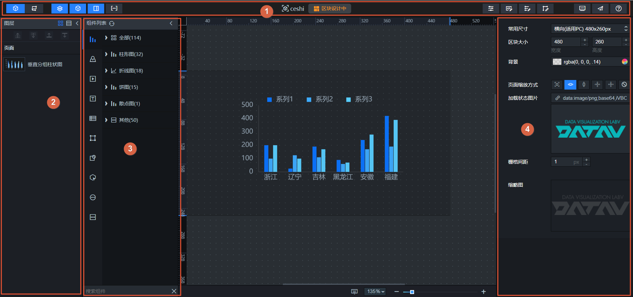This screenshot has width=633, height=297.
Task: Open the preview monitor icon
Action: (x=582, y=9)
